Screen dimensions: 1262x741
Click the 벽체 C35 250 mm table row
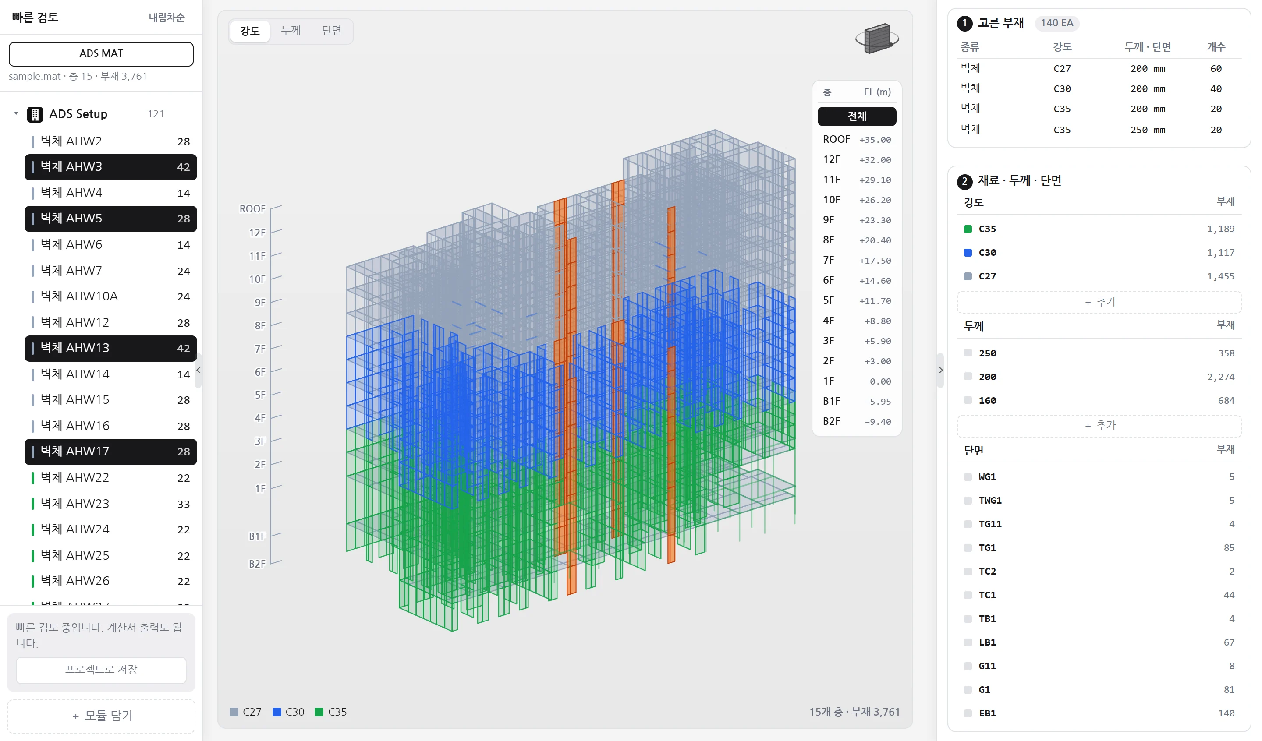[x=1099, y=130]
